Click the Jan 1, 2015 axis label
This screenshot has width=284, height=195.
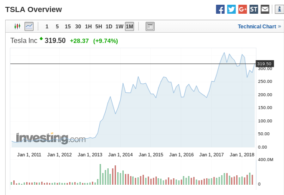tap(151, 155)
